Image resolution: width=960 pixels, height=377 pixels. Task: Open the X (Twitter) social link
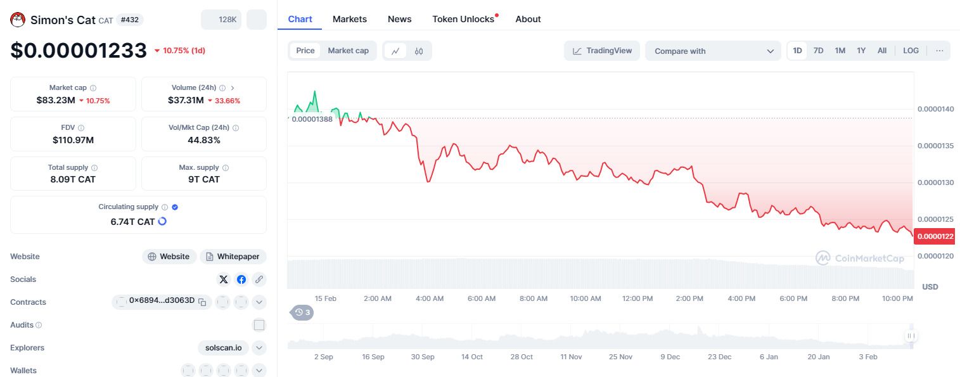tap(224, 279)
